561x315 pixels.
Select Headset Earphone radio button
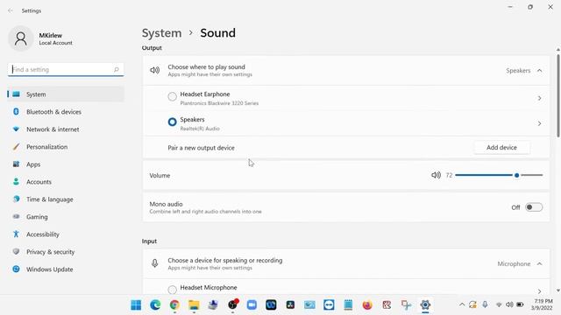tap(172, 96)
